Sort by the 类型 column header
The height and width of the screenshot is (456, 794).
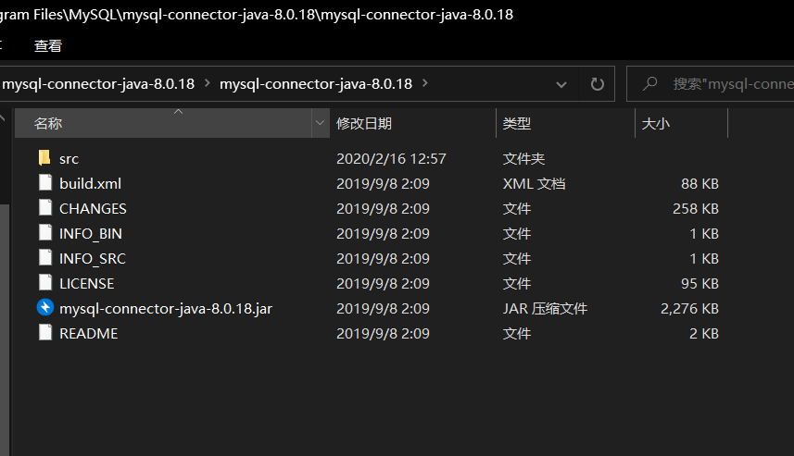tap(566, 123)
